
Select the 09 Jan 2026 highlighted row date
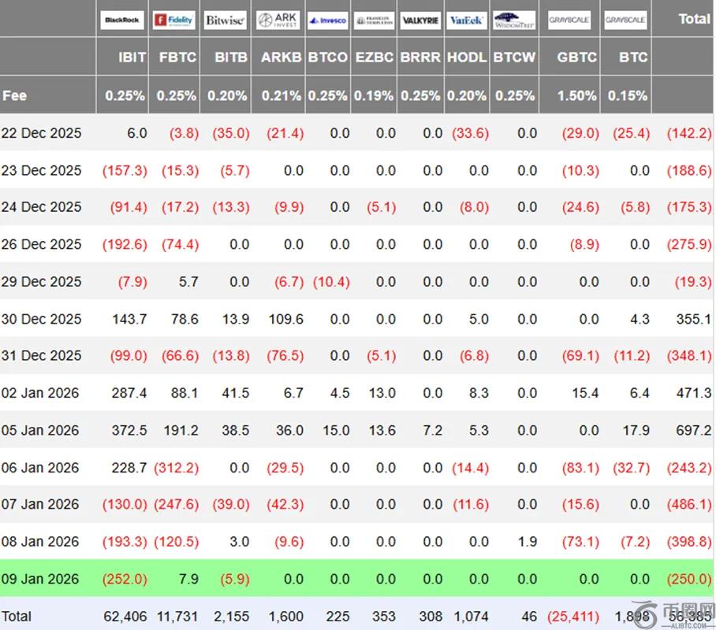point(41,579)
